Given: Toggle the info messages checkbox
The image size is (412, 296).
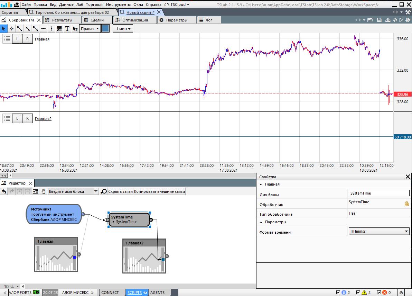Looking at the screenshot, I should 339,293.
